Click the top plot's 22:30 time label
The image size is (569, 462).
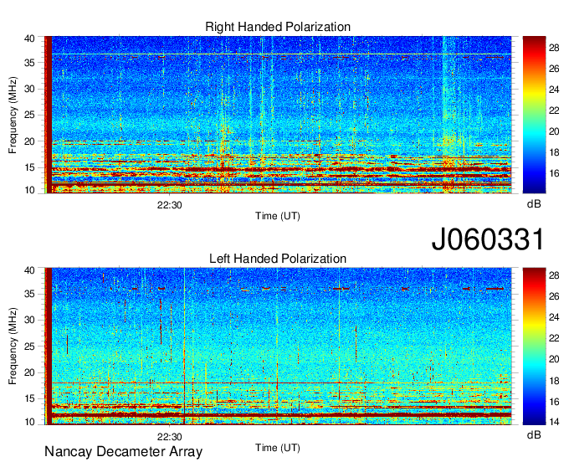(170, 205)
